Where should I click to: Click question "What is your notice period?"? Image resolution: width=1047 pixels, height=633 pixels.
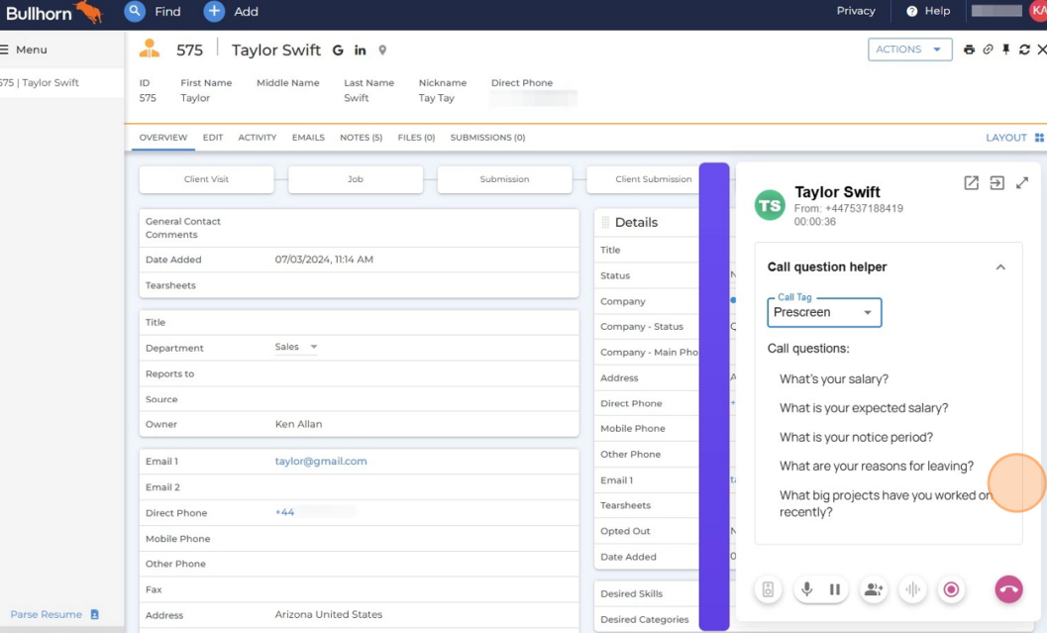[856, 438]
